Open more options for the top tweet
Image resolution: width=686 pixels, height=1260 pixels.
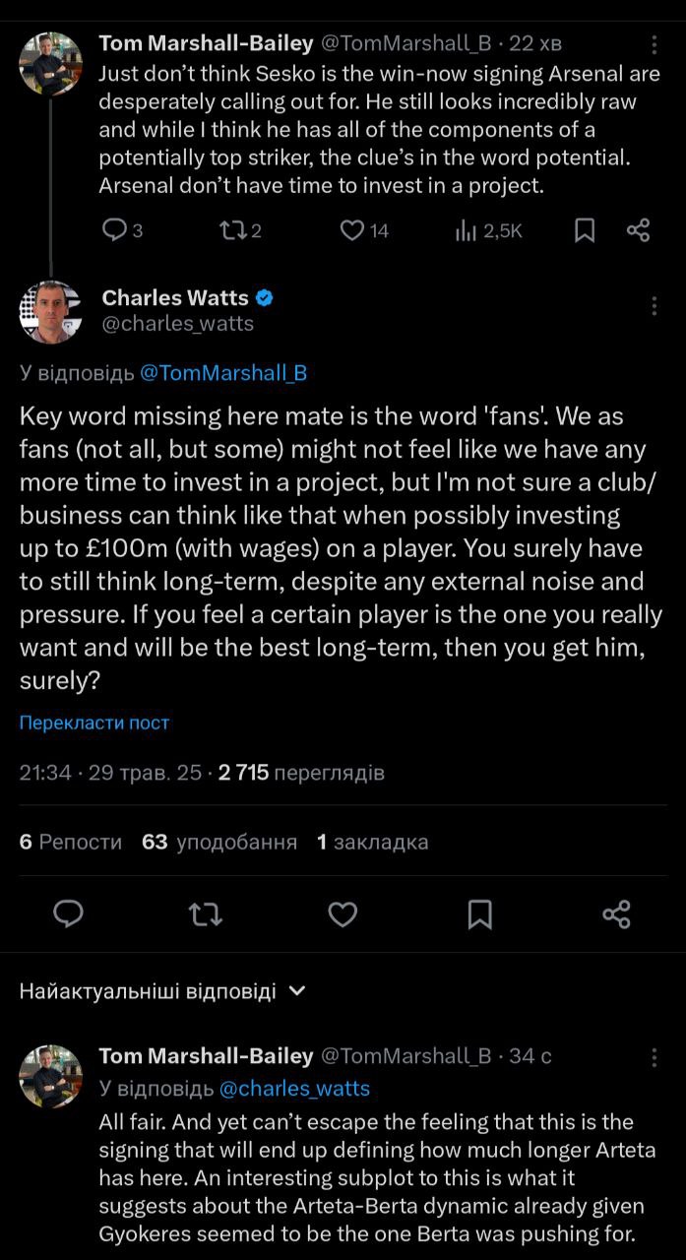point(655,44)
